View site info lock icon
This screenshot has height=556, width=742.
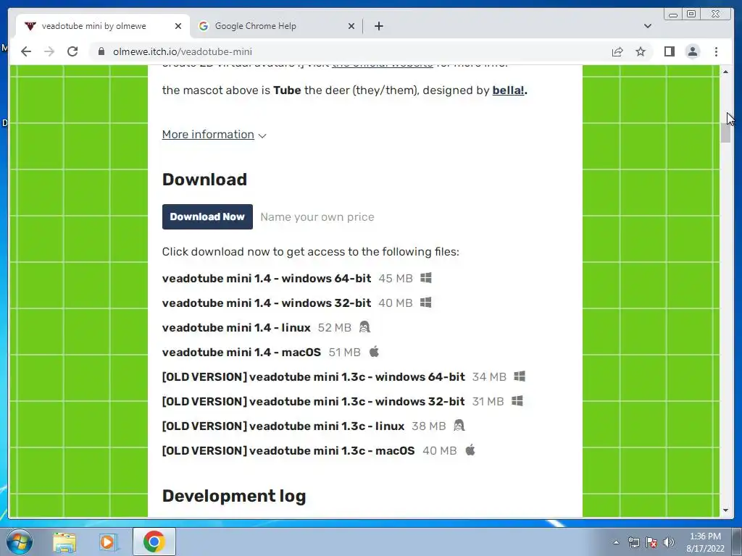tap(101, 51)
